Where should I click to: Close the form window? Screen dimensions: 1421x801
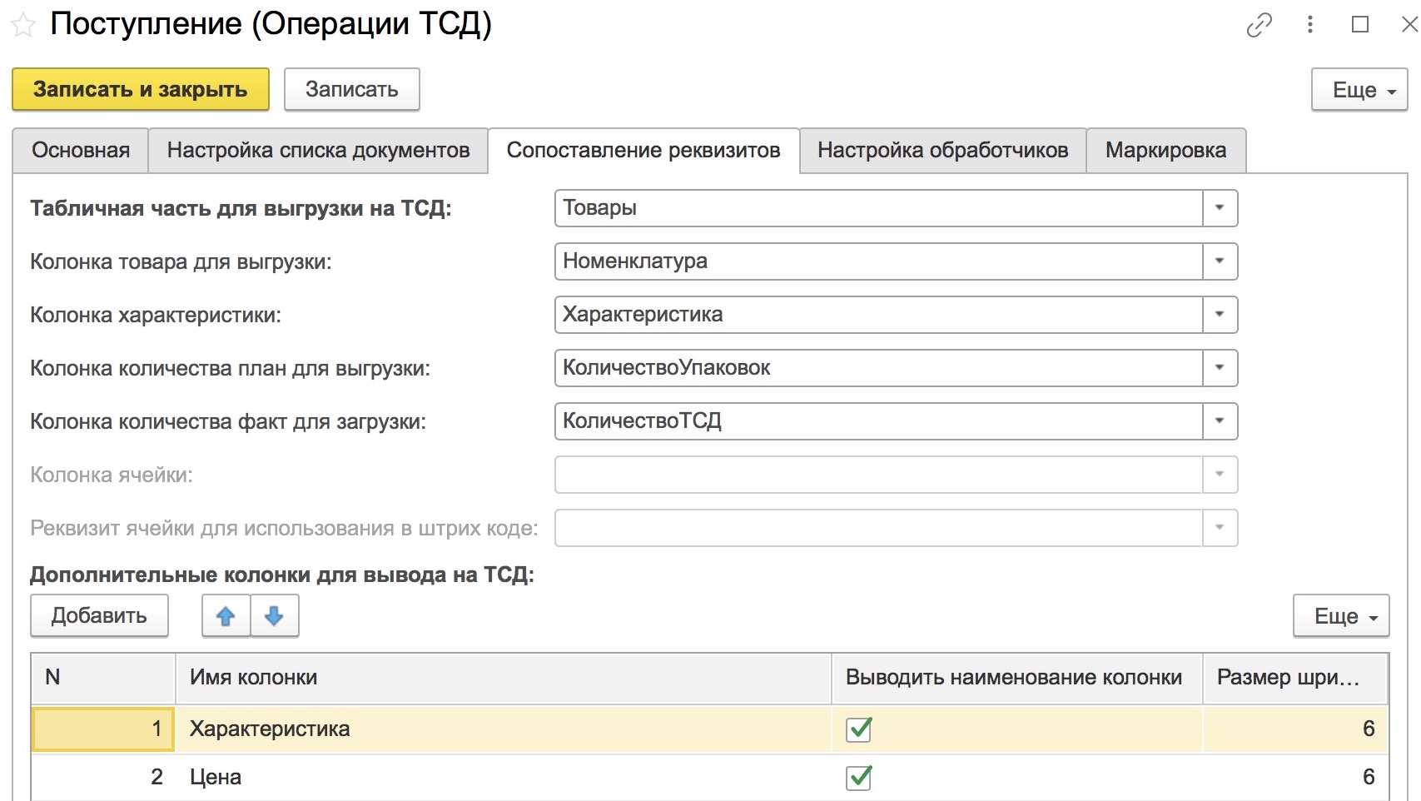1409,25
